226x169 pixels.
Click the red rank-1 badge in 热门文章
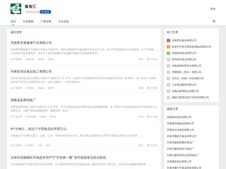click(169, 40)
